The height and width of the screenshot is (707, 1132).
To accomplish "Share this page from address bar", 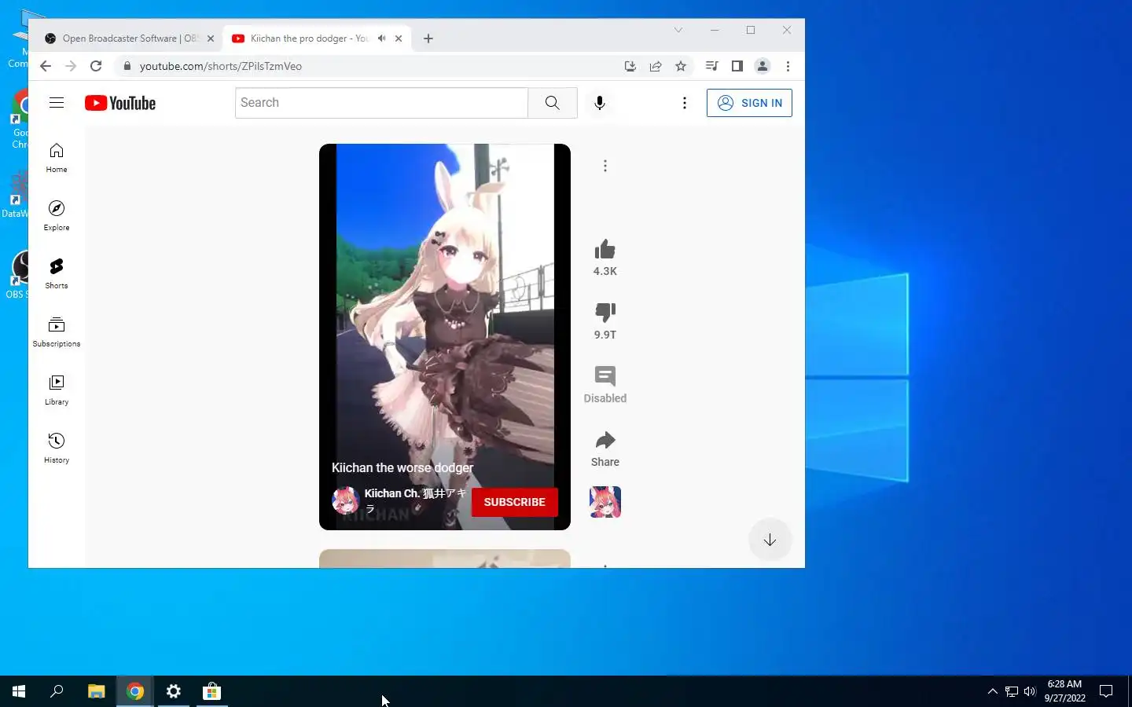I will pos(656,66).
